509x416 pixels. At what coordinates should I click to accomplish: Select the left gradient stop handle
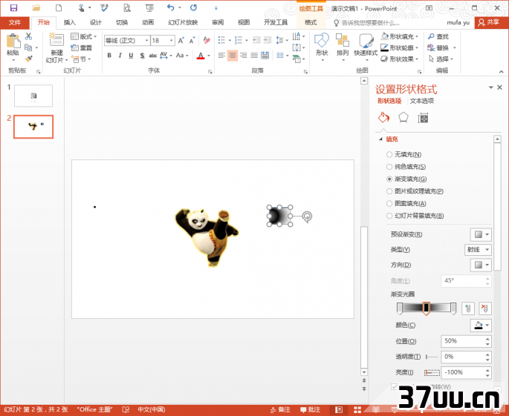coord(400,308)
